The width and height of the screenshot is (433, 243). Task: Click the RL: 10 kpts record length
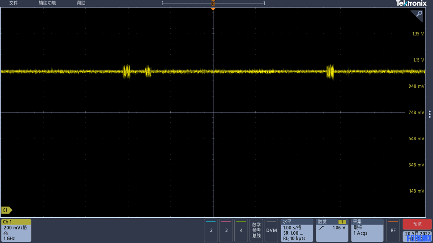(294, 238)
